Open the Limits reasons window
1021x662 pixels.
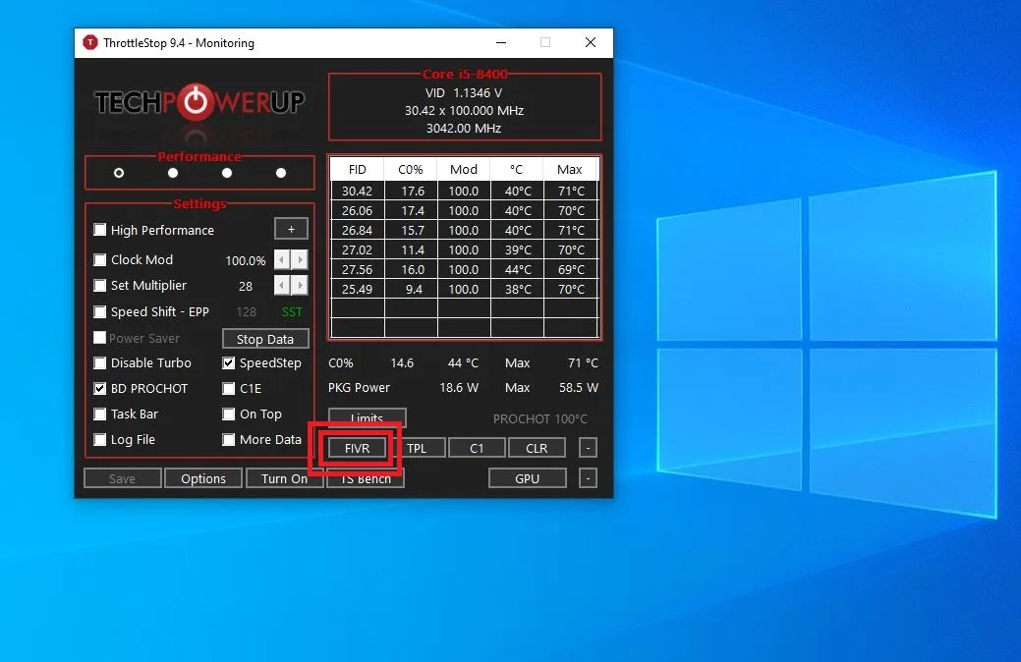tap(368, 417)
